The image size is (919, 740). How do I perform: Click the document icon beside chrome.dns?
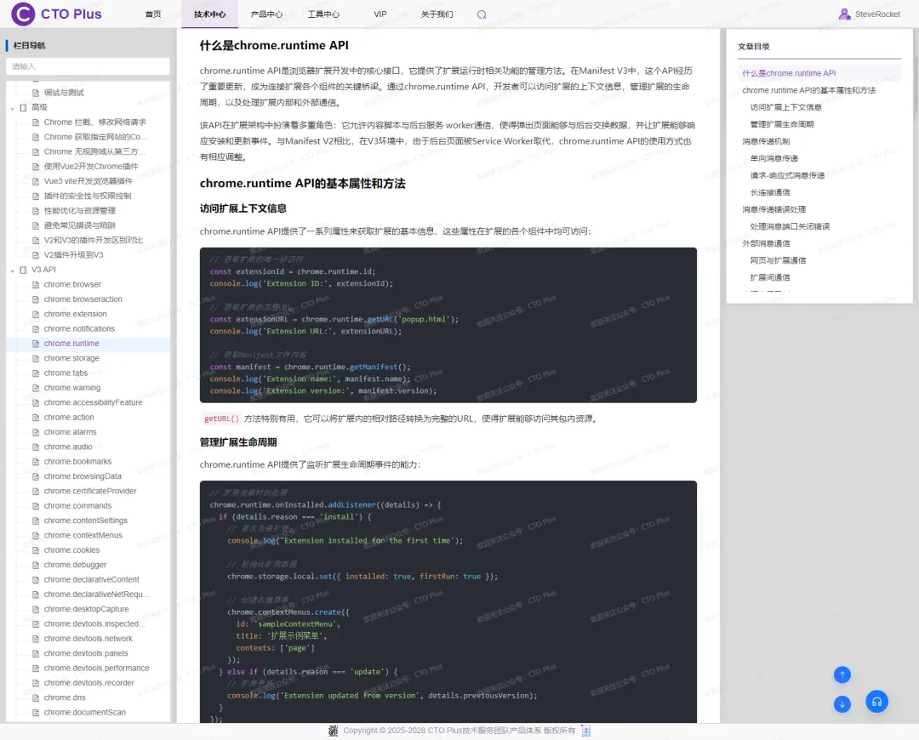(x=36, y=697)
